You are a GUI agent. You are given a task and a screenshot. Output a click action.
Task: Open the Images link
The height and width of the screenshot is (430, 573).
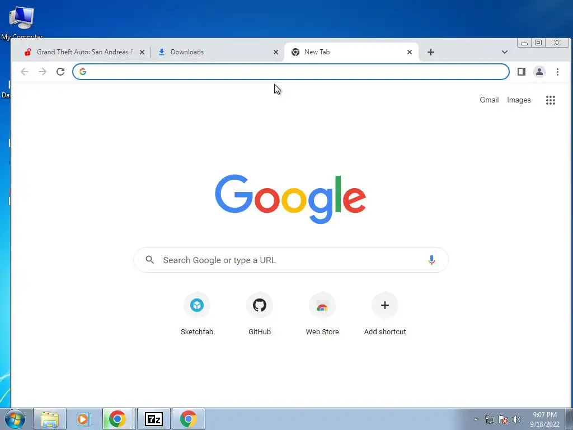(x=519, y=100)
